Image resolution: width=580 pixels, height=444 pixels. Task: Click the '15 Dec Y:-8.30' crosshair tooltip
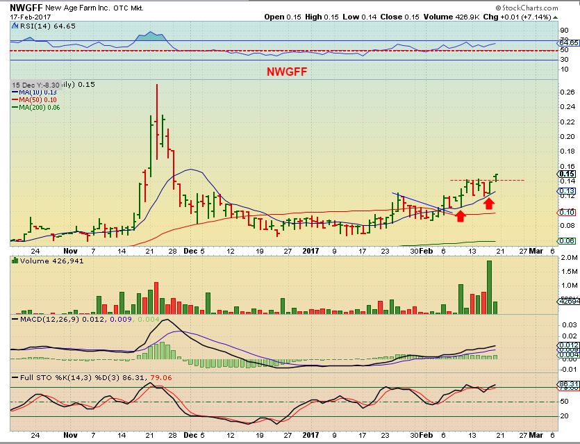35,85
